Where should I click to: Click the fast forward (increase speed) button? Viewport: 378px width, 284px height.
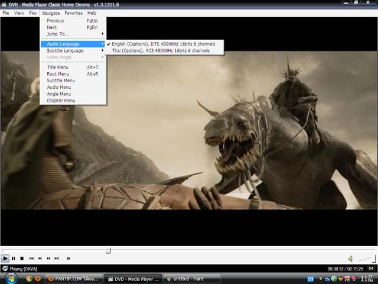(48, 259)
